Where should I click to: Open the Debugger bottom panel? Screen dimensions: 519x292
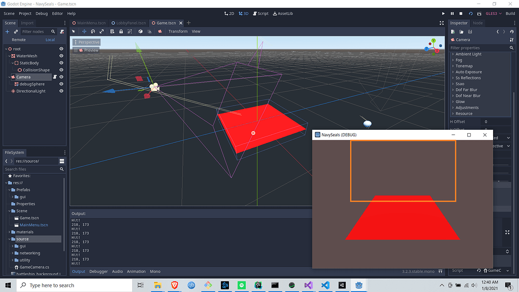(98, 272)
